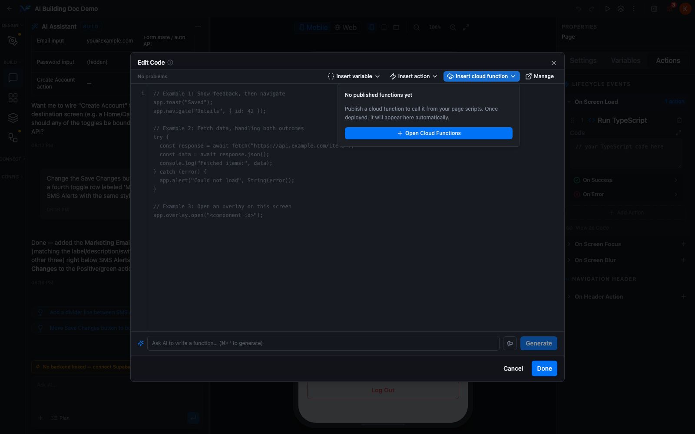Add action to On Header Action

683,296
